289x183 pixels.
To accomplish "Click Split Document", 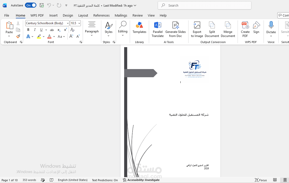I will tap(212, 30).
